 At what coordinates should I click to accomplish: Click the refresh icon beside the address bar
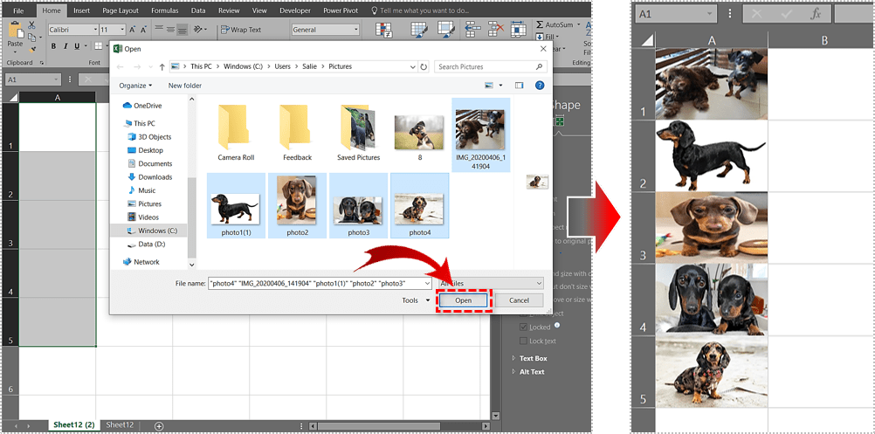(x=424, y=66)
